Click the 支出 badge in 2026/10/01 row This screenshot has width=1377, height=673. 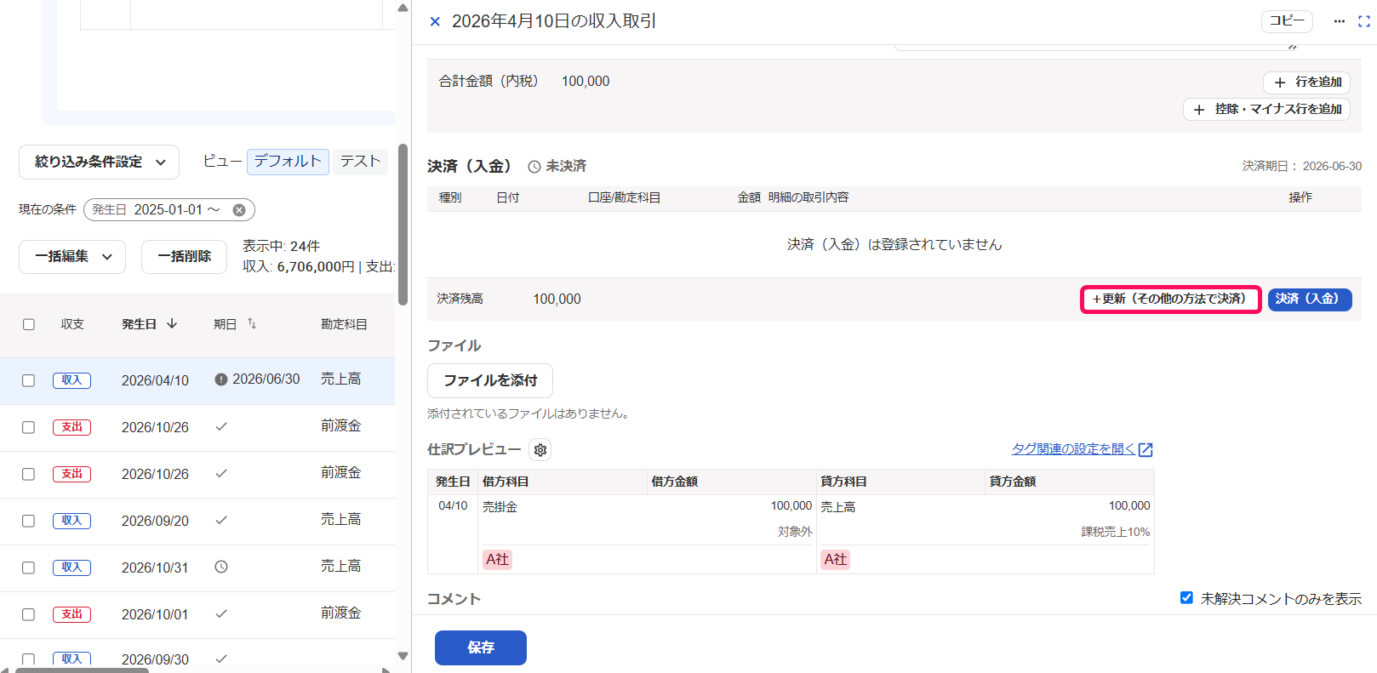(71, 614)
